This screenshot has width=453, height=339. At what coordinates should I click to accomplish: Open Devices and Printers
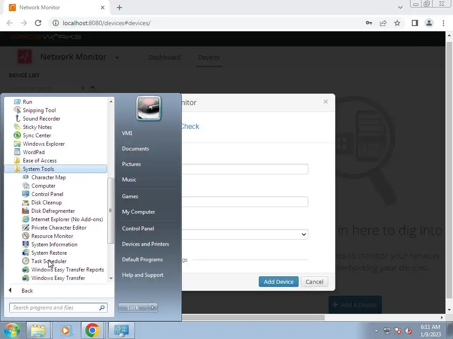pyautogui.click(x=145, y=244)
